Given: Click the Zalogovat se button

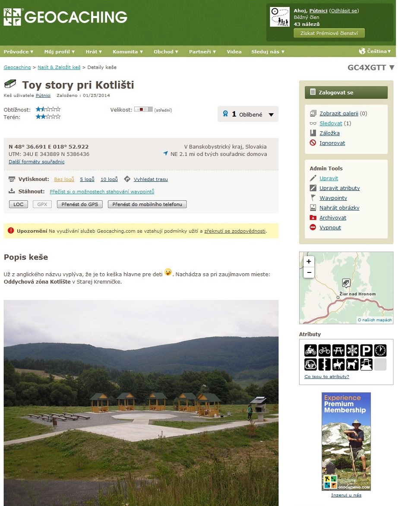Looking at the screenshot, I should click(346, 92).
